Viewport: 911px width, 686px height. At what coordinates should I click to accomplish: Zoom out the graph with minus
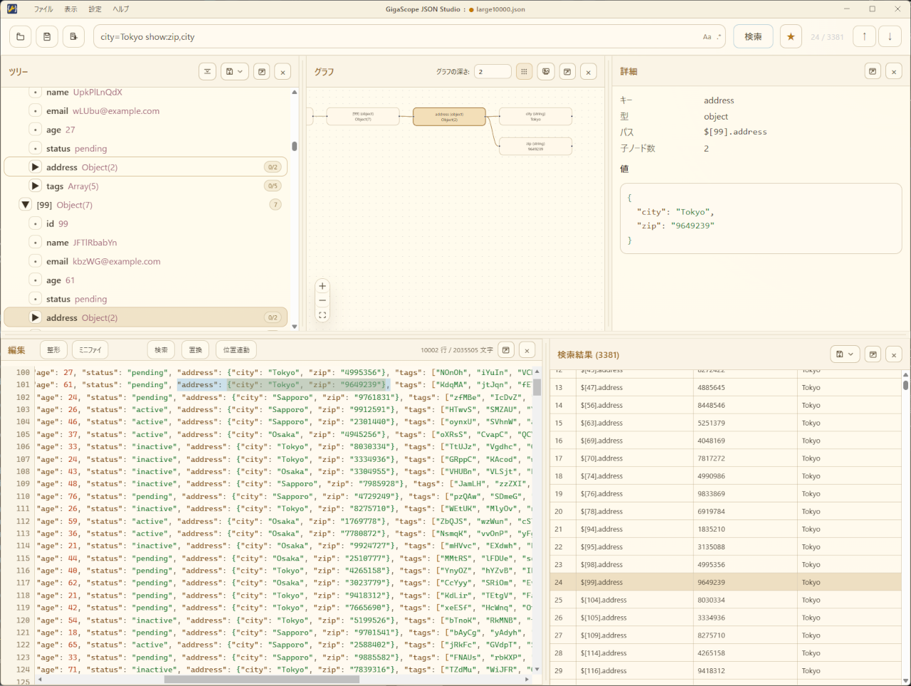322,300
